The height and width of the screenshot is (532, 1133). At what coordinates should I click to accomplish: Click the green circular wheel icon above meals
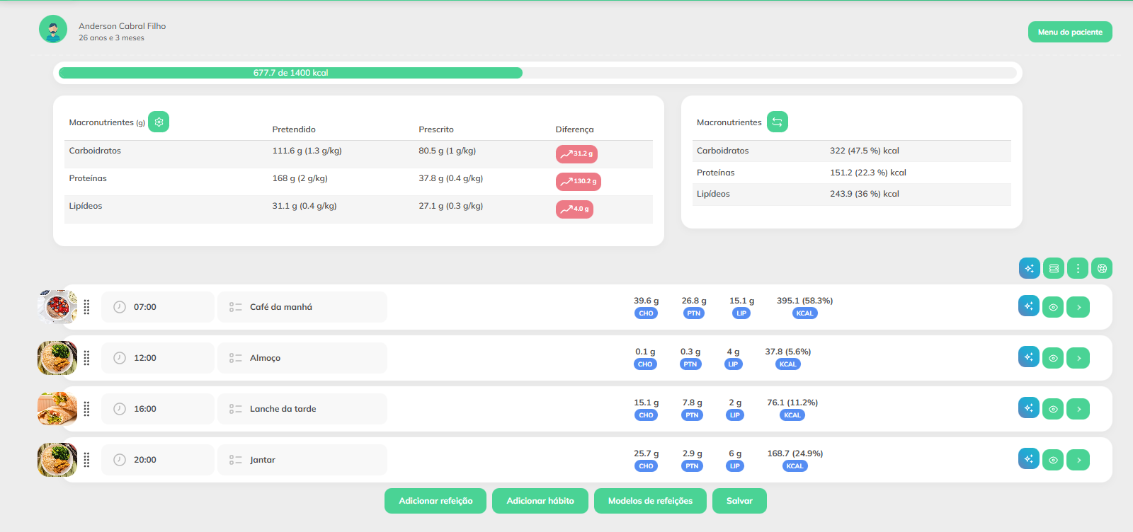[1102, 268]
